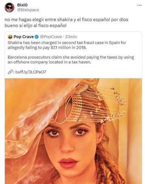Click the line 'bueno sí elijo al fisco español'
The height and width of the screenshot is (184, 145).
tap(35, 25)
